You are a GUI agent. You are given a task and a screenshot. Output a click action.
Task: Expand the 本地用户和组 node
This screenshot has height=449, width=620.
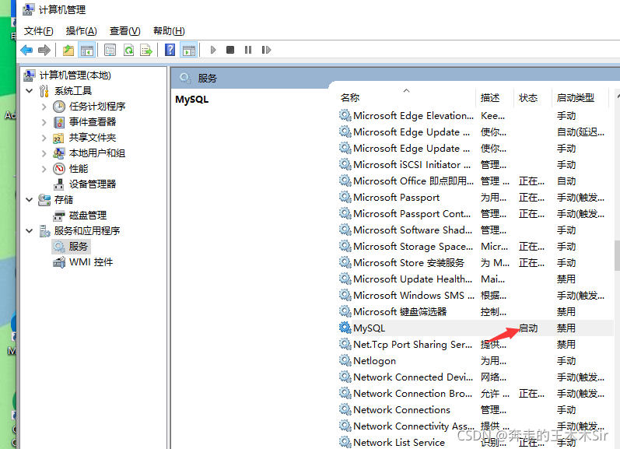(44, 153)
